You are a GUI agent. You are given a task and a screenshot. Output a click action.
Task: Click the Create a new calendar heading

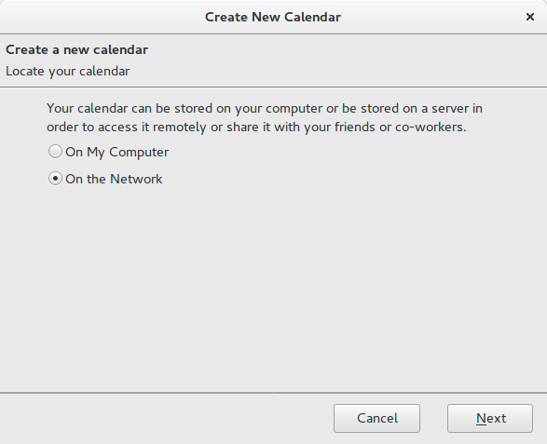(x=76, y=50)
